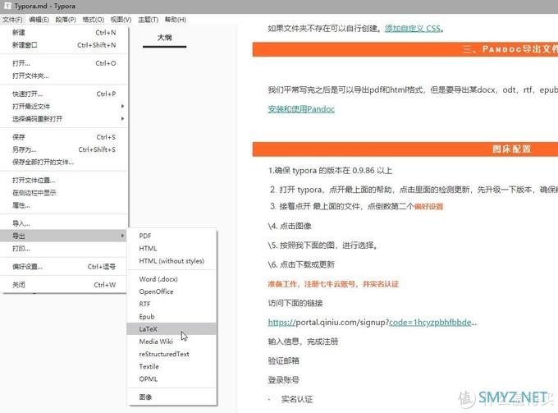Choose 新建 in the File menu

click(x=64, y=32)
